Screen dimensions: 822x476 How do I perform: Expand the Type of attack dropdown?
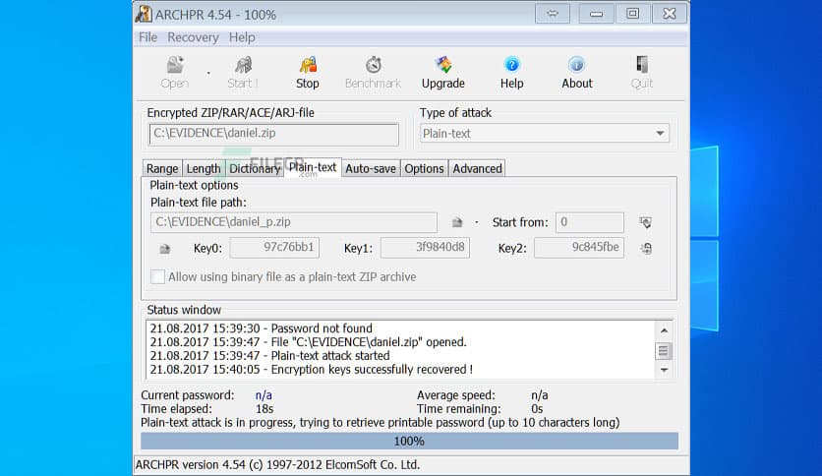point(660,134)
